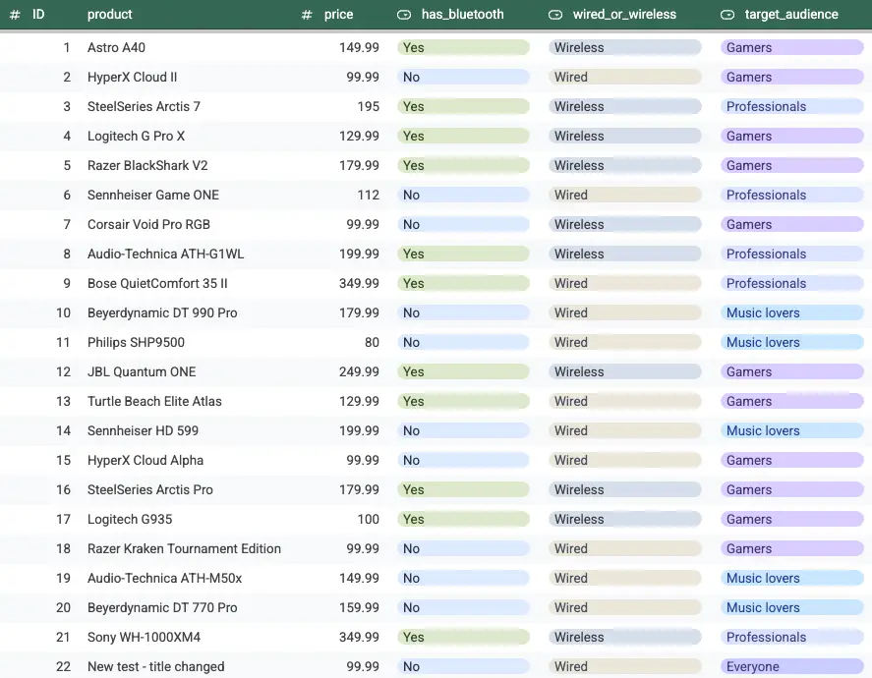Click the Wired chip for HyperX Cloud Alpha
Screen dimensions: 872x678
[x=625, y=460]
